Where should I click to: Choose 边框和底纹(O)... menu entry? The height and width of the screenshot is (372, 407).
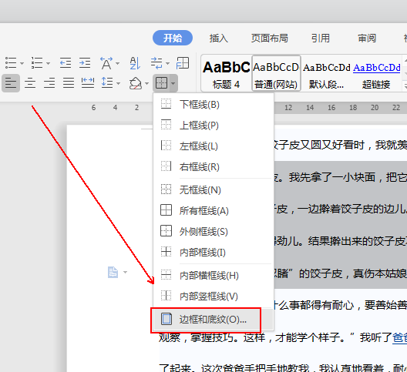point(213,320)
